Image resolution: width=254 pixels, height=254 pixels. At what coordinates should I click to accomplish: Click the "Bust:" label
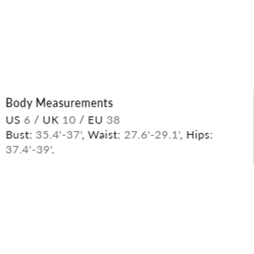(19, 135)
